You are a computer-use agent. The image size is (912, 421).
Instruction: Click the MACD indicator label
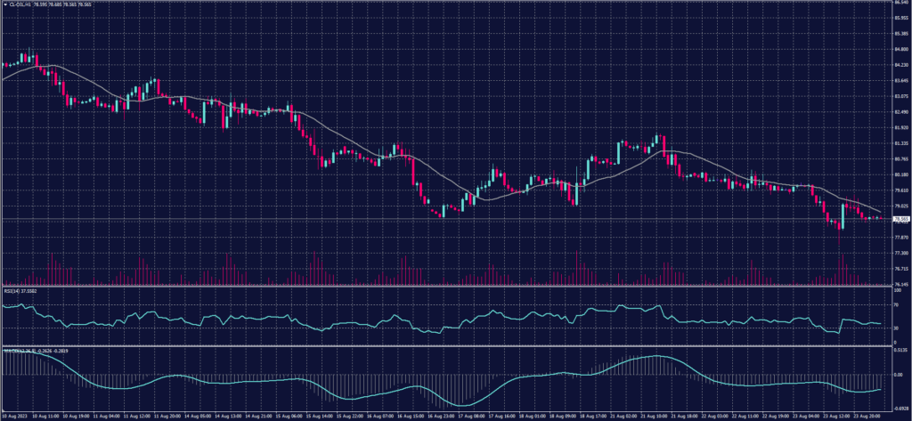point(12,350)
